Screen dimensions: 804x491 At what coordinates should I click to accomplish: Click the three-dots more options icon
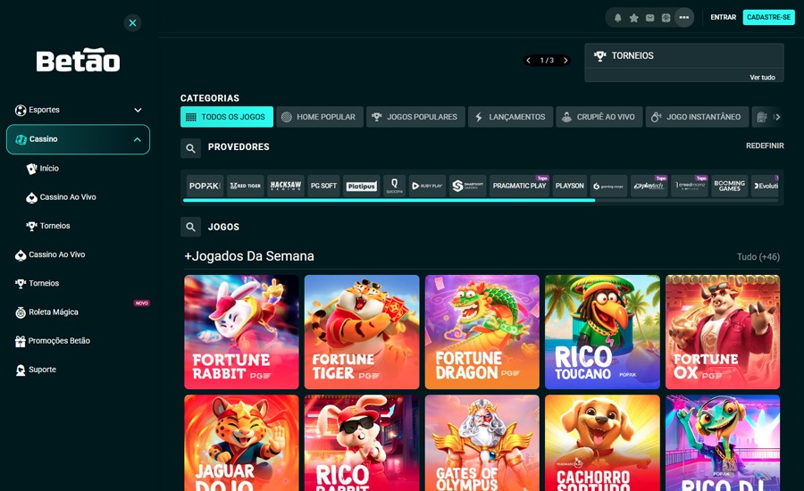683,18
